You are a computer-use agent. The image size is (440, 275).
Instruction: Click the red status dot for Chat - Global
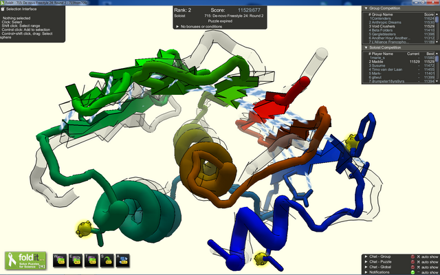click(x=412, y=267)
